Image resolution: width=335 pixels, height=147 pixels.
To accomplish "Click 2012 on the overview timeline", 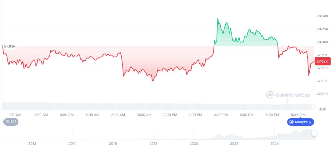I will tap(32, 144).
